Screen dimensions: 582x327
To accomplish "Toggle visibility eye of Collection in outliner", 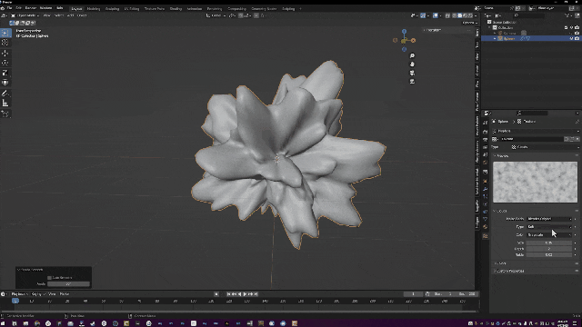I will (571, 27).
